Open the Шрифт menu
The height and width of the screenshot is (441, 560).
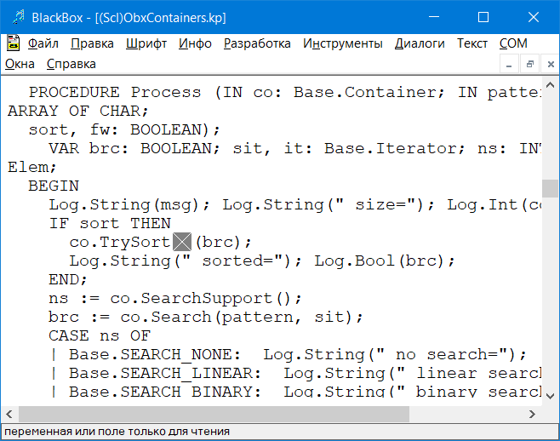coord(146,43)
